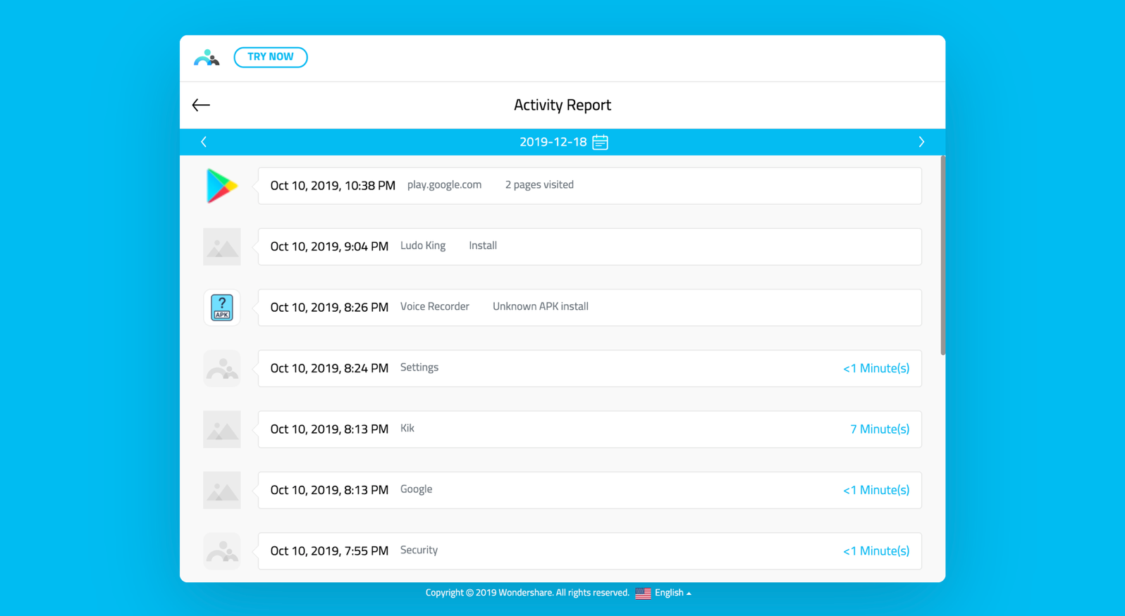Click the Security app name
Viewport: 1125px width, 616px height.
419,550
